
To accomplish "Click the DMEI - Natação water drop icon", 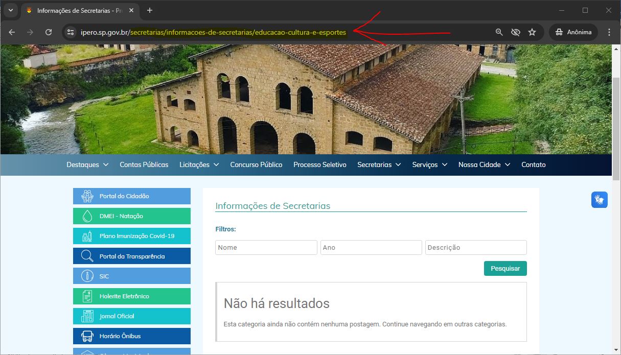I will pos(87,216).
